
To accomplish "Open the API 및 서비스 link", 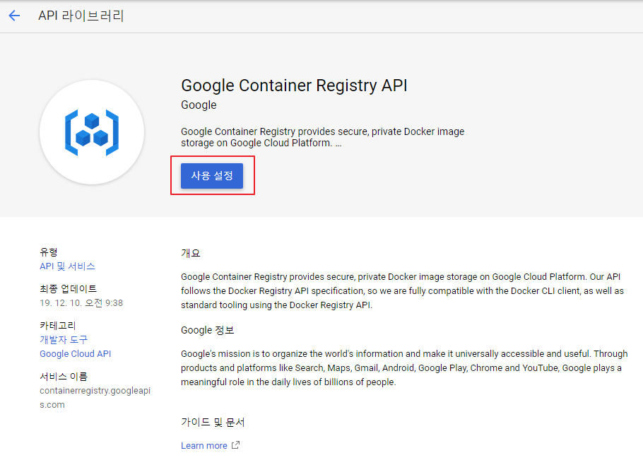I will tap(67, 266).
